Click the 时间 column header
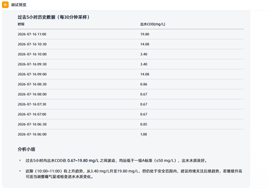This screenshot has height=188, width=268. point(21,24)
